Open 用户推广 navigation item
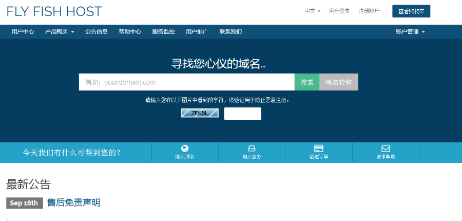This screenshot has height=221, width=462. [197, 31]
